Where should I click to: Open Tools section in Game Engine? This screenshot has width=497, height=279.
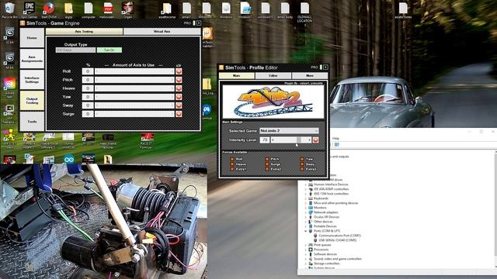click(x=32, y=122)
